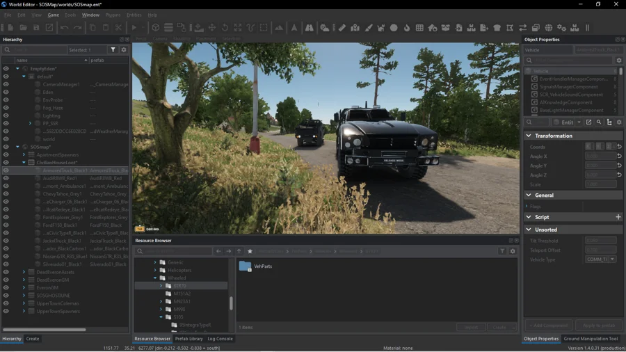Viewport: 626px width, 352px height.
Task: Open the terrain mountain tool icon
Action: coord(279,28)
